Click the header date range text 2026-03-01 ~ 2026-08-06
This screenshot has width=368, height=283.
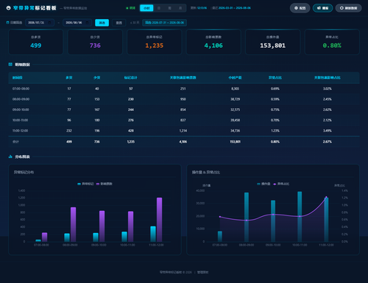[x=235, y=8]
